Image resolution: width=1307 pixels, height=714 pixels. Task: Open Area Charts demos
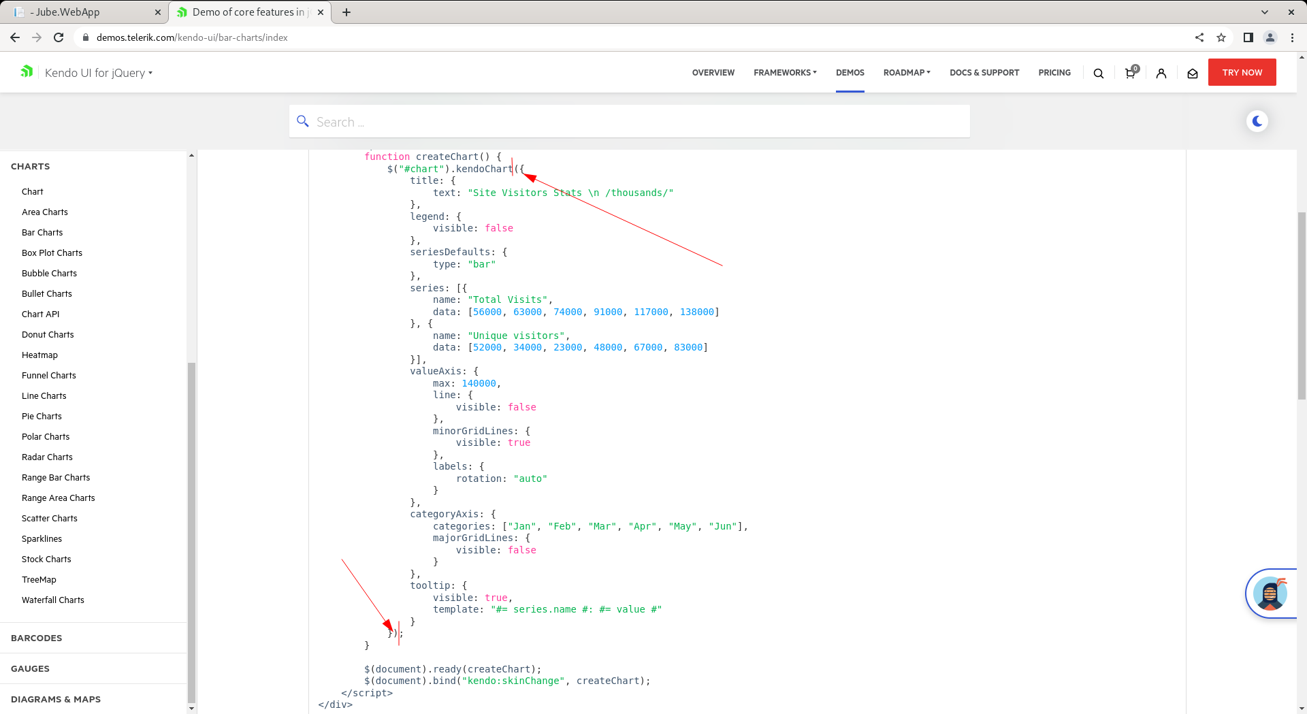click(x=45, y=212)
